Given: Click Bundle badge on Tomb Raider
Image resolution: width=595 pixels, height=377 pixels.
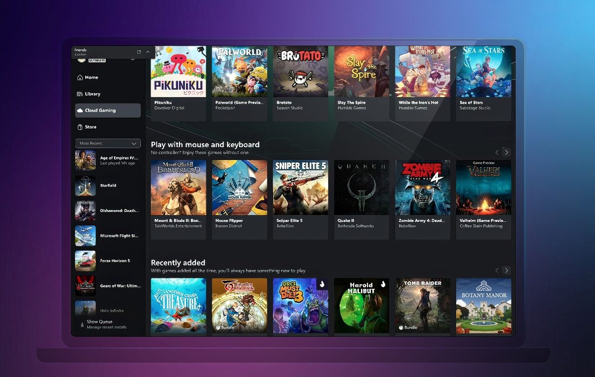Looking at the screenshot, I should pyautogui.click(x=408, y=327).
